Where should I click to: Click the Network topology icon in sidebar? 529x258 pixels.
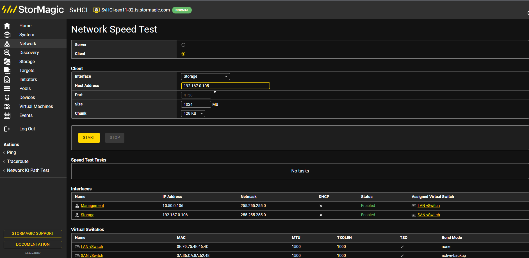click(x=7, y=44)
